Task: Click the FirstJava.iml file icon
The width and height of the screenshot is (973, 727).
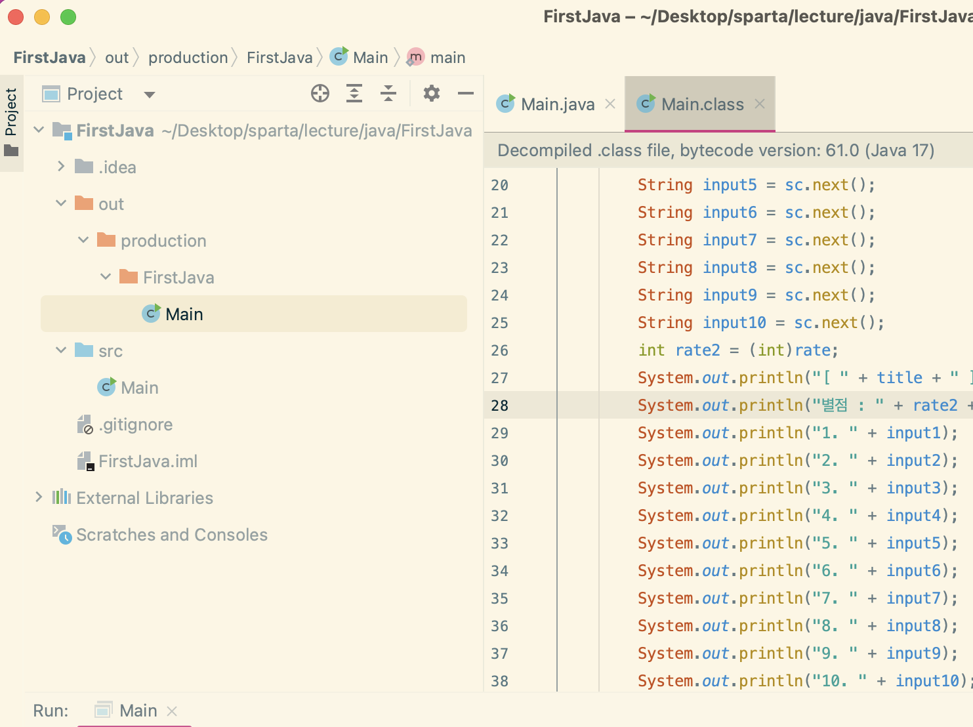Action: pos(86,461)
